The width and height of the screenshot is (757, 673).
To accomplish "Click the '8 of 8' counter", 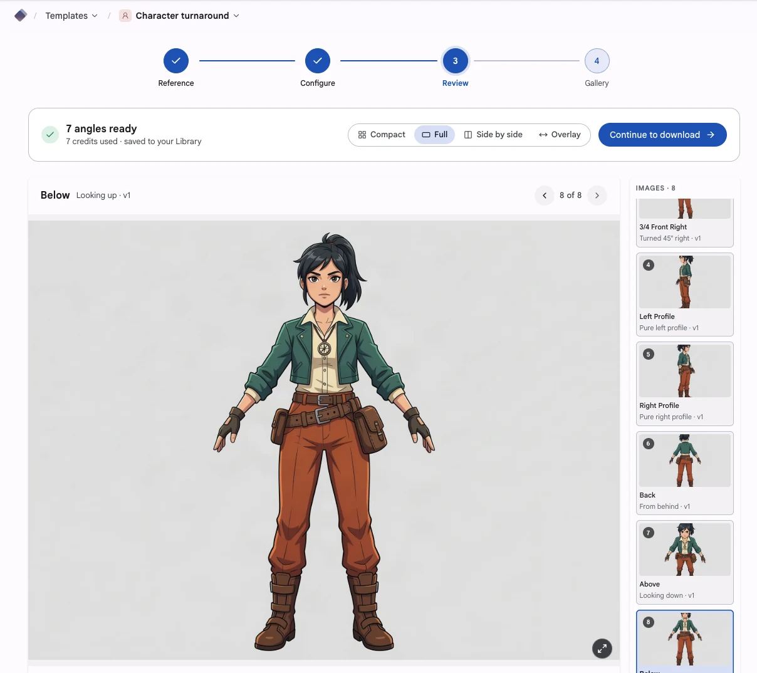I will click(570, 196).
